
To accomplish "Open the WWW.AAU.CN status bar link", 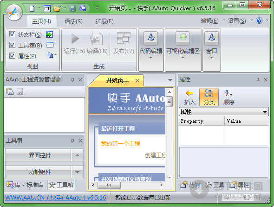I will click(x=56, y=198).
